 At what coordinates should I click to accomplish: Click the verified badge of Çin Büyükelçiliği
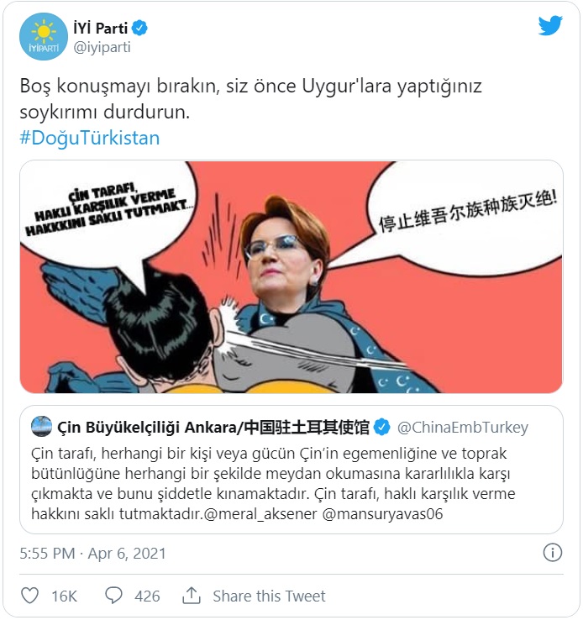pyautogui.click(x=382, y=427)
